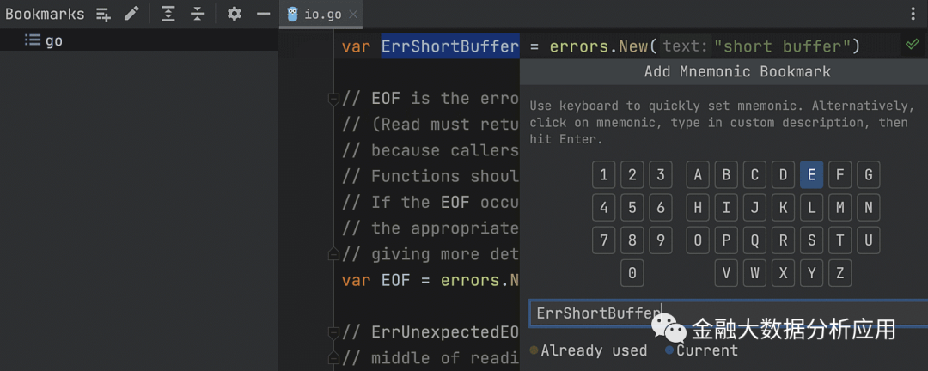The width and height of the screenshot is (928, 371).
Task: Choose mnemonic letter E
Action: click(811, 175)
